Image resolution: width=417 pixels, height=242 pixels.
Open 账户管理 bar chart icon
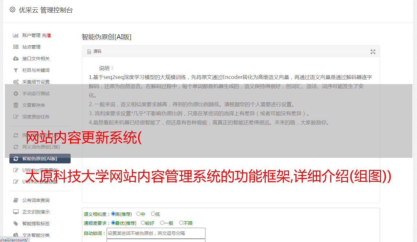tap(16, 35)
